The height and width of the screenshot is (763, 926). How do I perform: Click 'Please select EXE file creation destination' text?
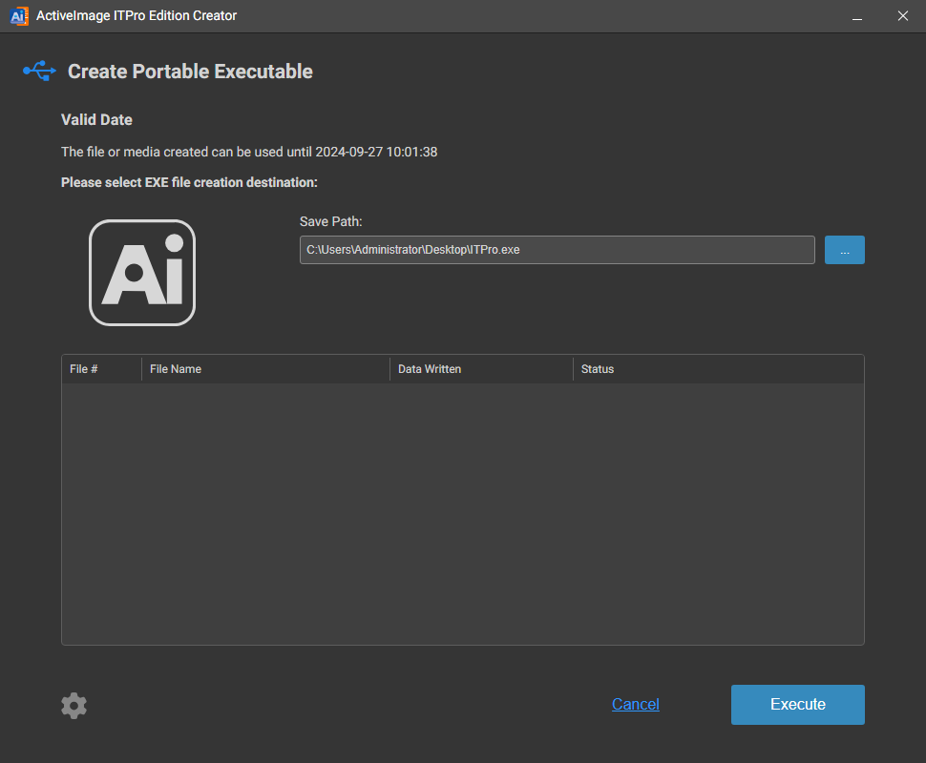pos(189,182)
